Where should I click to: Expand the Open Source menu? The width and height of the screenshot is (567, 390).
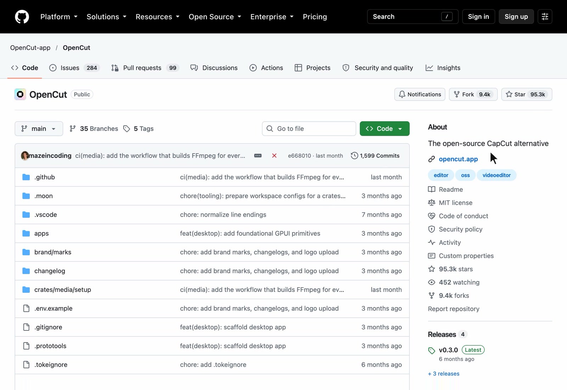[x=215, y=17]
